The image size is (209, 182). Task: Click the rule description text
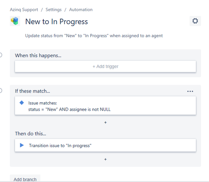[94, 36]
